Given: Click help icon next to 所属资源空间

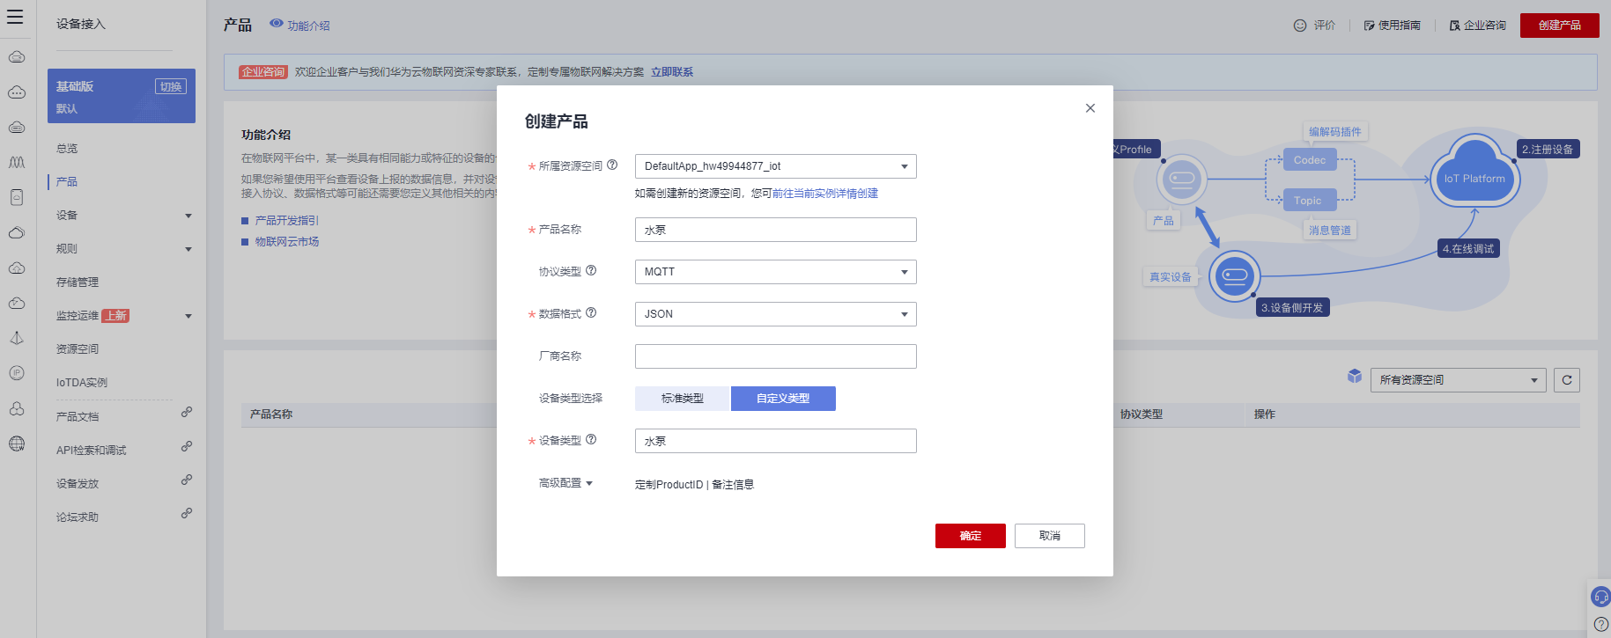Looking at the screenshot, I should click(x=612, y=165).
